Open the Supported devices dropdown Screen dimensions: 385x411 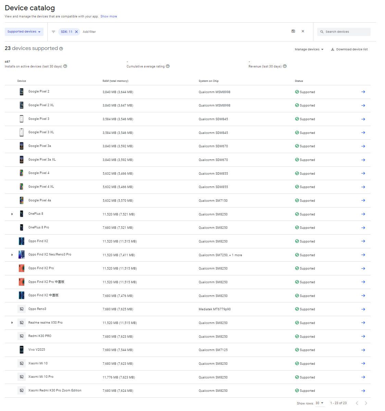pos(24,32)
